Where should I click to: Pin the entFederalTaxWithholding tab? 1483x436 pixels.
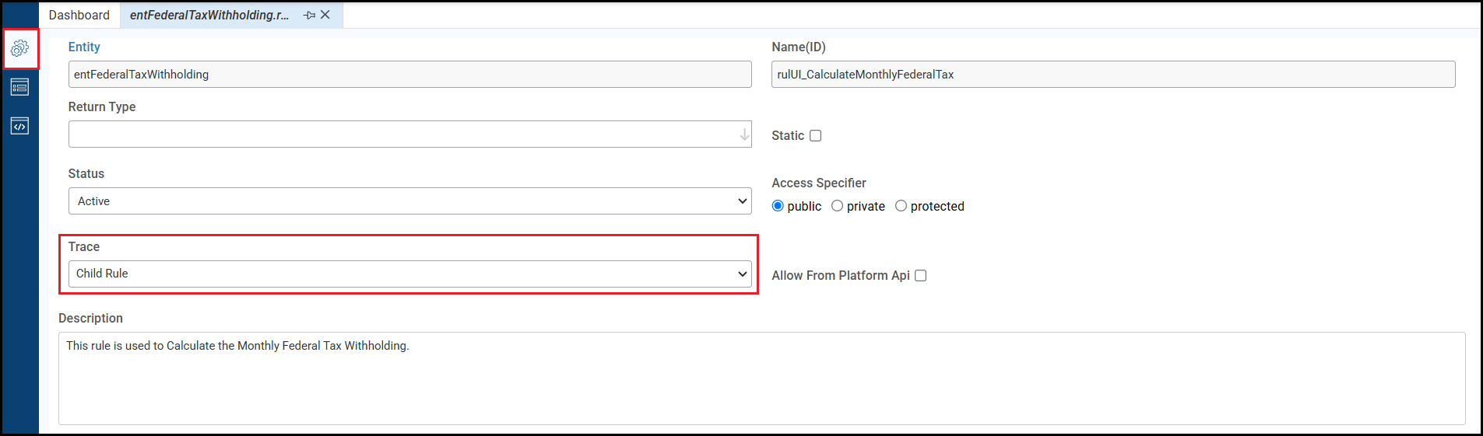tap(309, 15)
